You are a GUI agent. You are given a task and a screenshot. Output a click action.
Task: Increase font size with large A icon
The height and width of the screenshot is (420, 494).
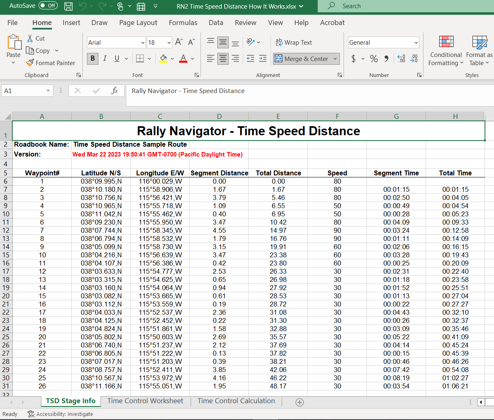pos(179,42)
